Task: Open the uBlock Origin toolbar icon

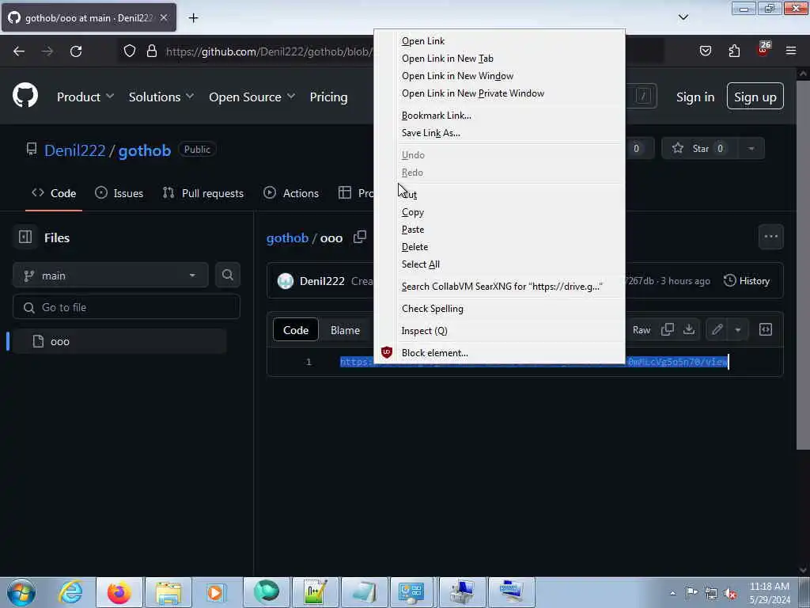Action: 763,50
